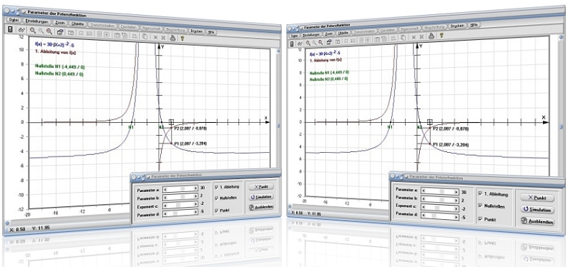
Task: Open Datei menu in right window
Action: 294,36
